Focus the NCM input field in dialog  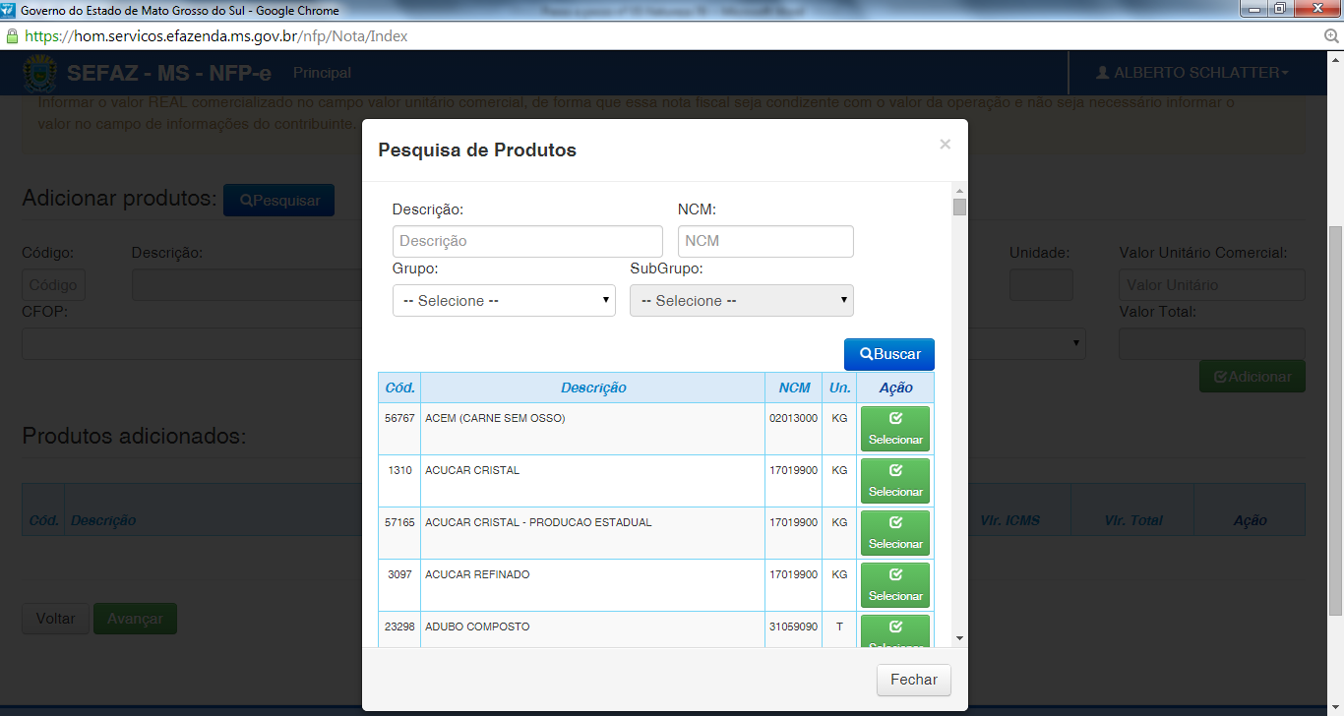click(765, 241)
